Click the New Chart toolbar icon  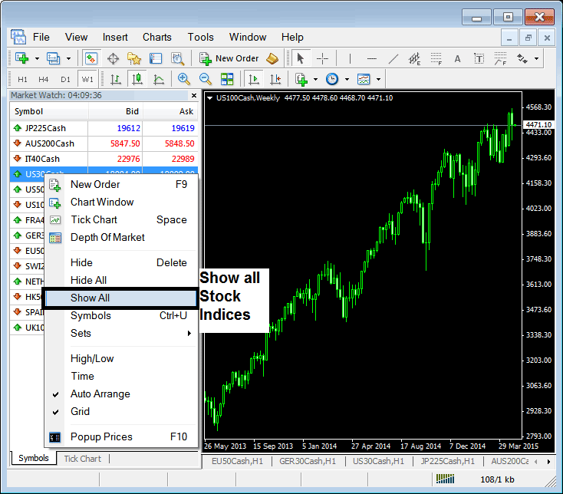pos(22,58)
